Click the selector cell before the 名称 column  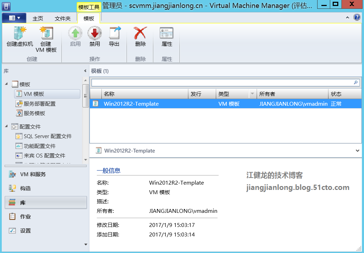tap(96, 94)
